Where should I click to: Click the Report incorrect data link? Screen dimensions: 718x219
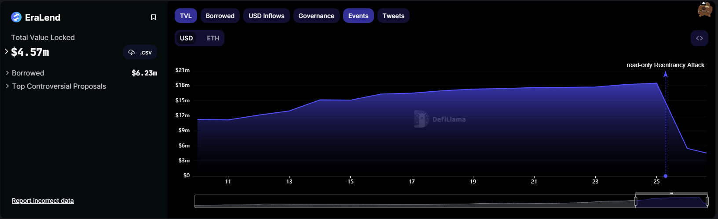43,201
